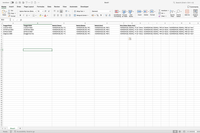Toggle Italic formatting

pyautogui.click(x=23, y=15)
